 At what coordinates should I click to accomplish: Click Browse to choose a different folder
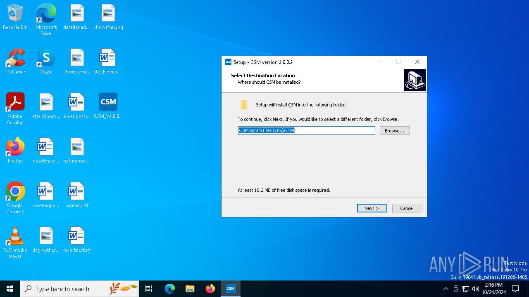click(395, 130)
